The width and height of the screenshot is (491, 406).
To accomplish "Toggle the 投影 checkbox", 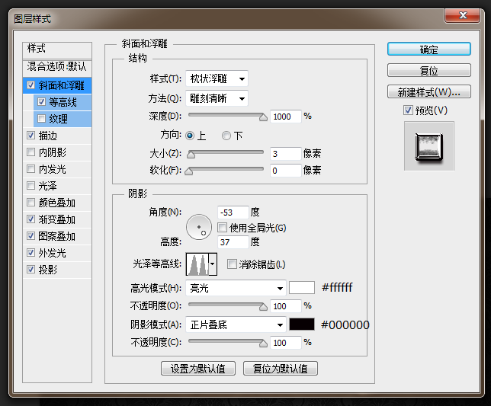I will click(x=30, y=270).
